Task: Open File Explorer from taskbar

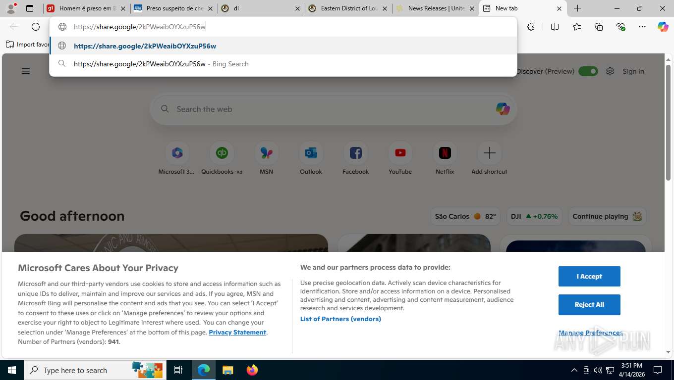Action: pyautogui.click(x=227, y=370)
